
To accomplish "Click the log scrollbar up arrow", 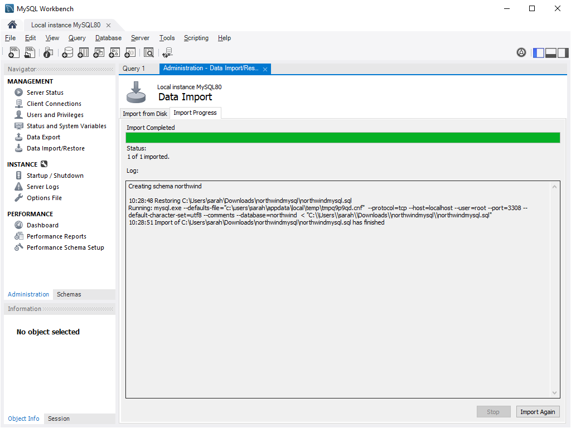I will click(x=555, y=187).
